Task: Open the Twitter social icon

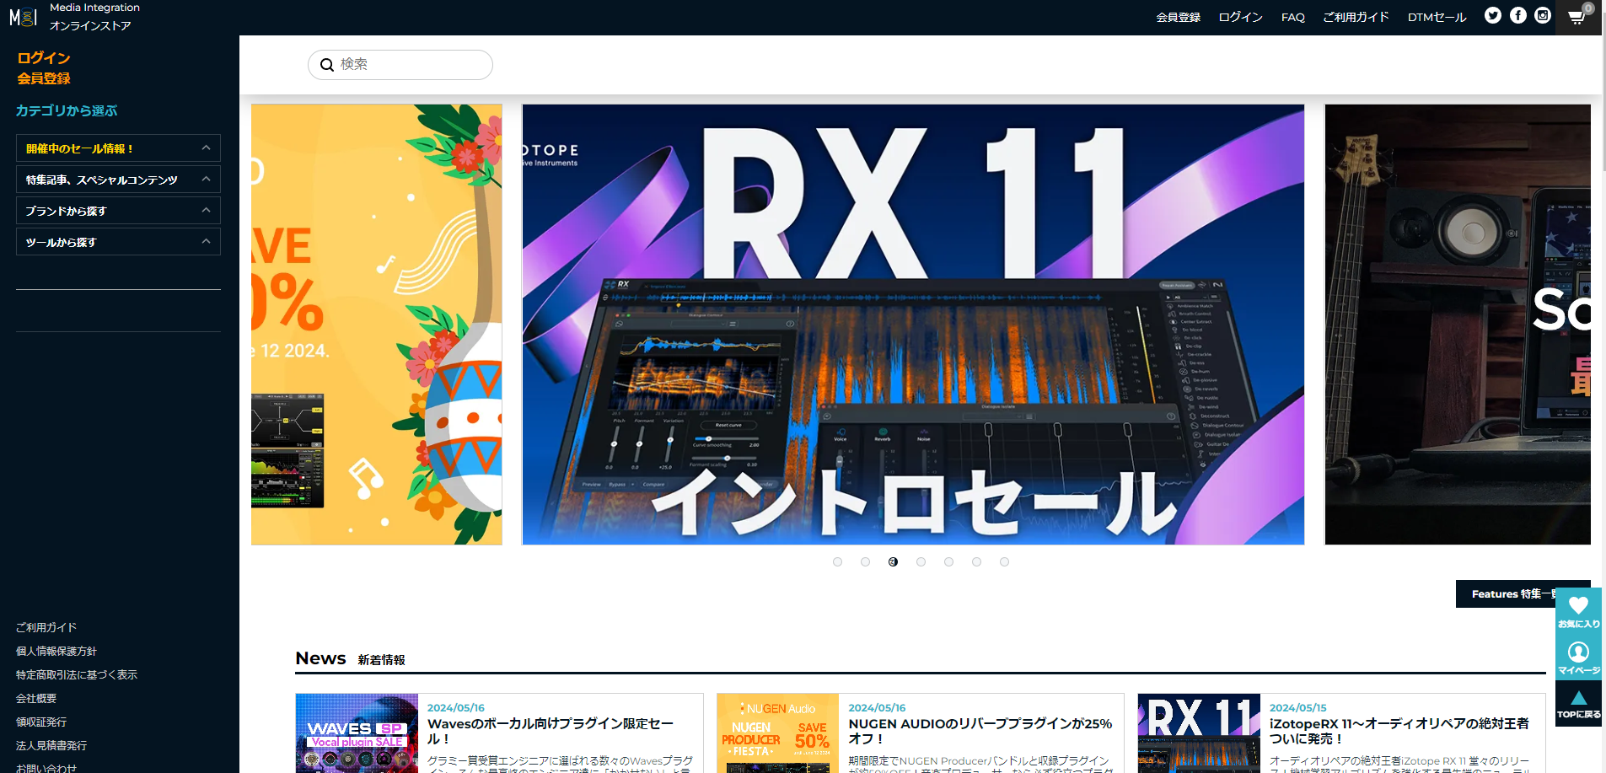Action: pyautogui.click(x=1492, y=15)
